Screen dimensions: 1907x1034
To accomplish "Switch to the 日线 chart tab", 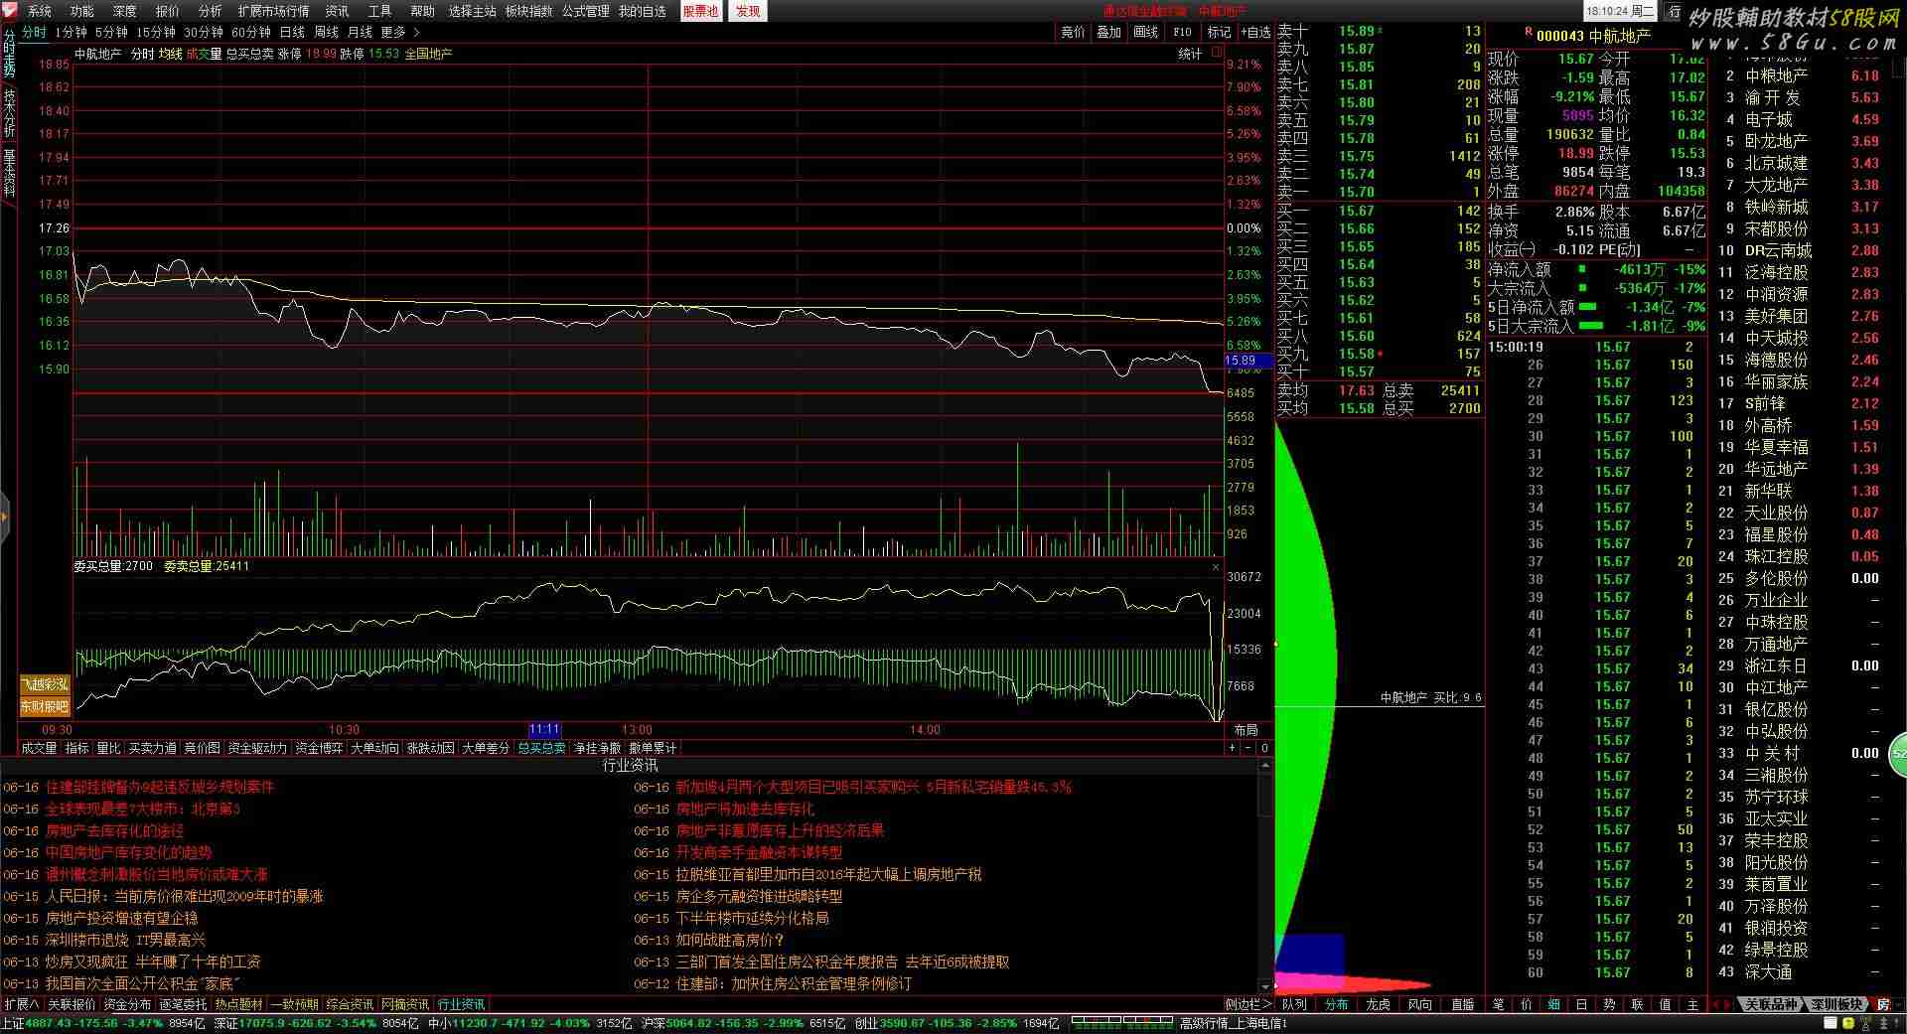I will point(292,32).
